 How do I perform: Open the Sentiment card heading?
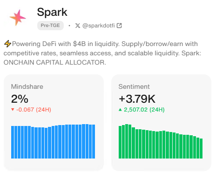pyautogui.click(x=134, y=86)
